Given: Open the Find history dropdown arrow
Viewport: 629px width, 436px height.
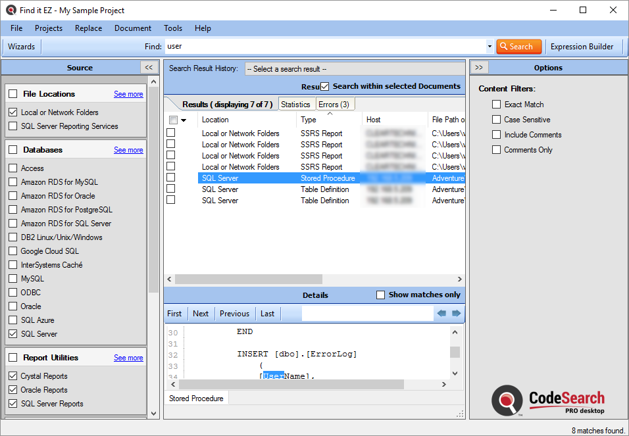Looking at the screenshot, I should 490,47.
